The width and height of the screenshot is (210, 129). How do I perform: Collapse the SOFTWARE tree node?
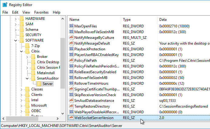point(16,40)
